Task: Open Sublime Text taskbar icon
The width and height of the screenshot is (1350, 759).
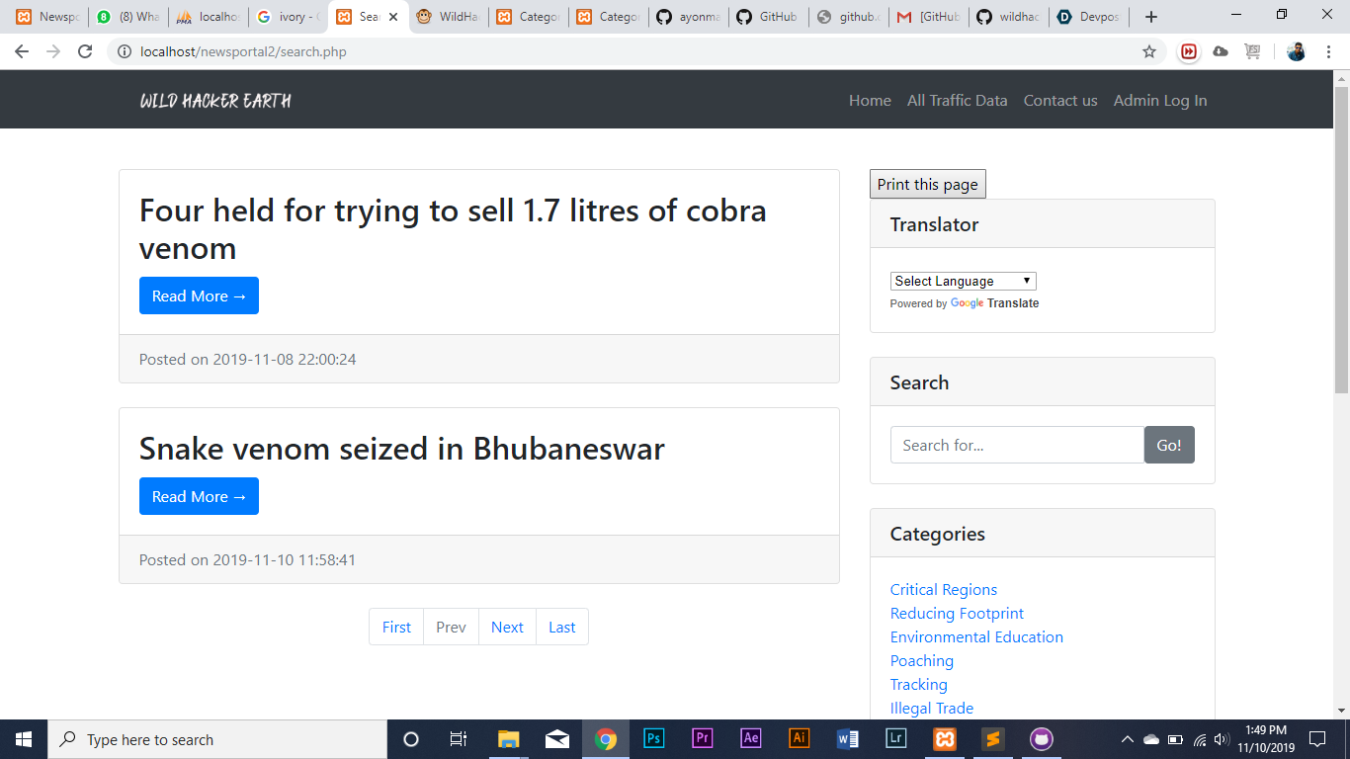Action: pyautogui.click(x=993, y=738)
